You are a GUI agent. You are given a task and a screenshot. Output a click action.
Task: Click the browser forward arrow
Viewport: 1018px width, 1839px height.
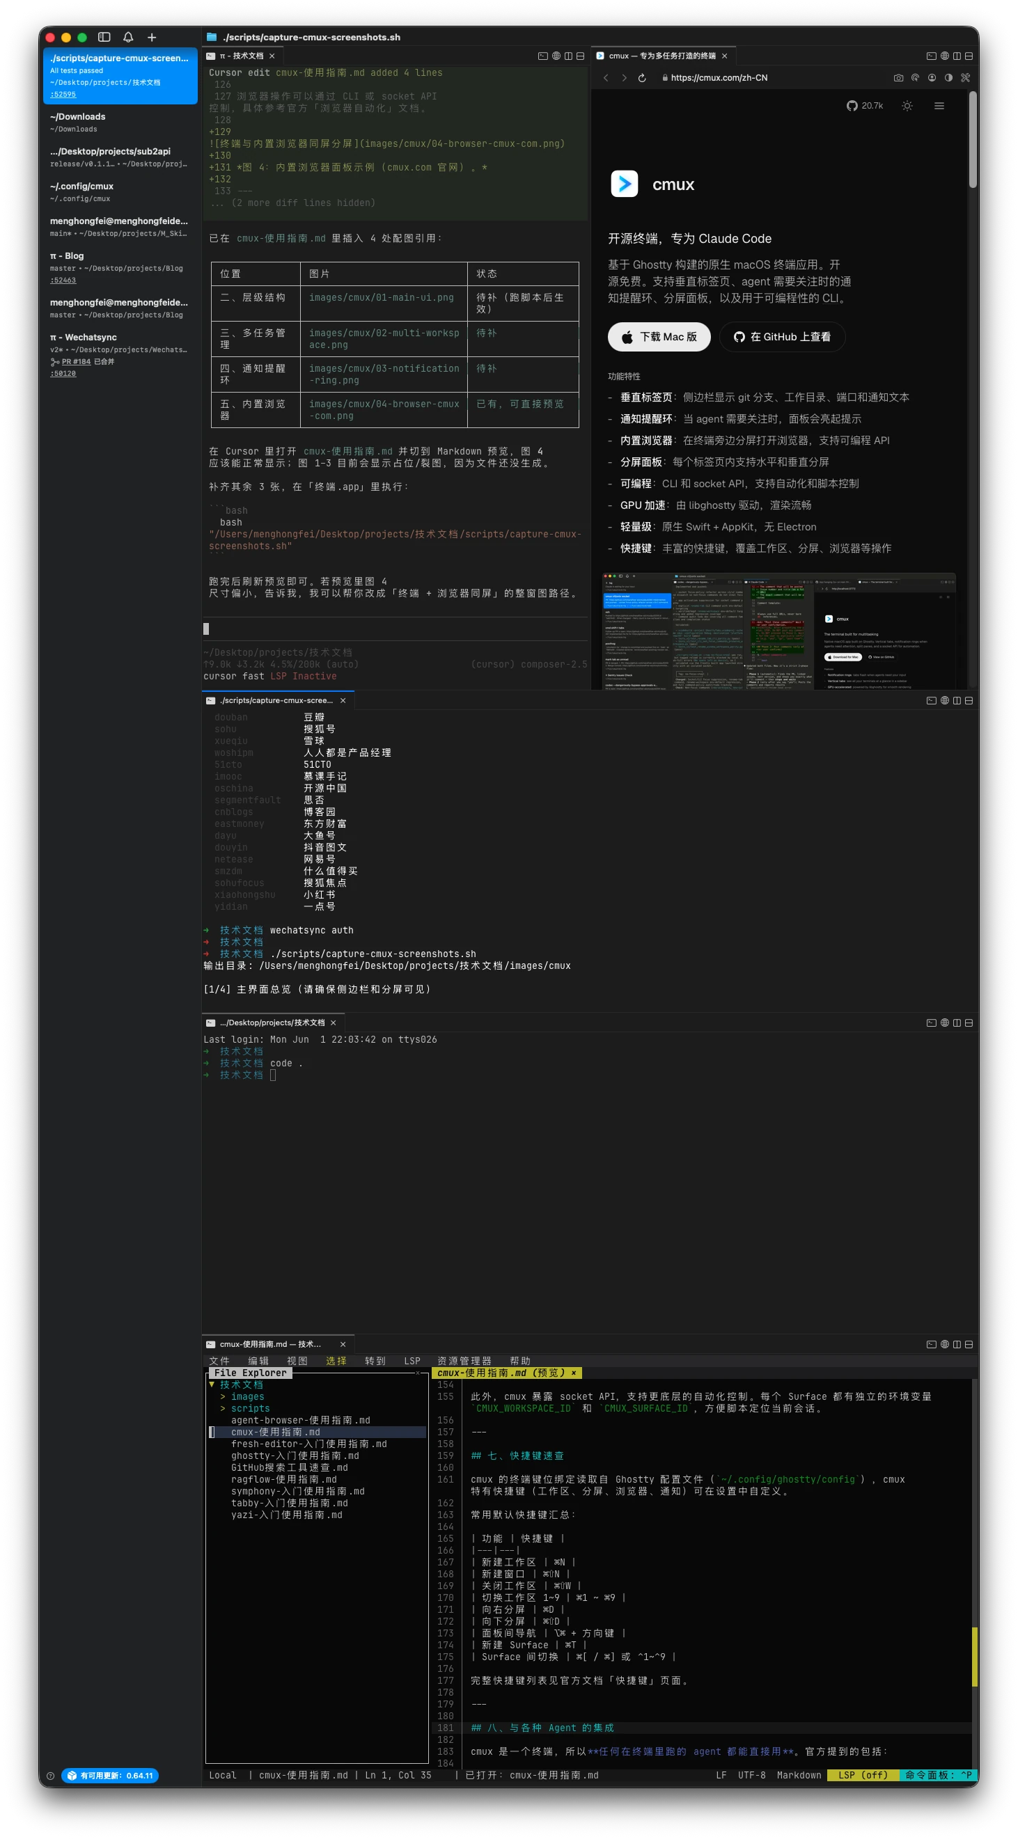624,78
